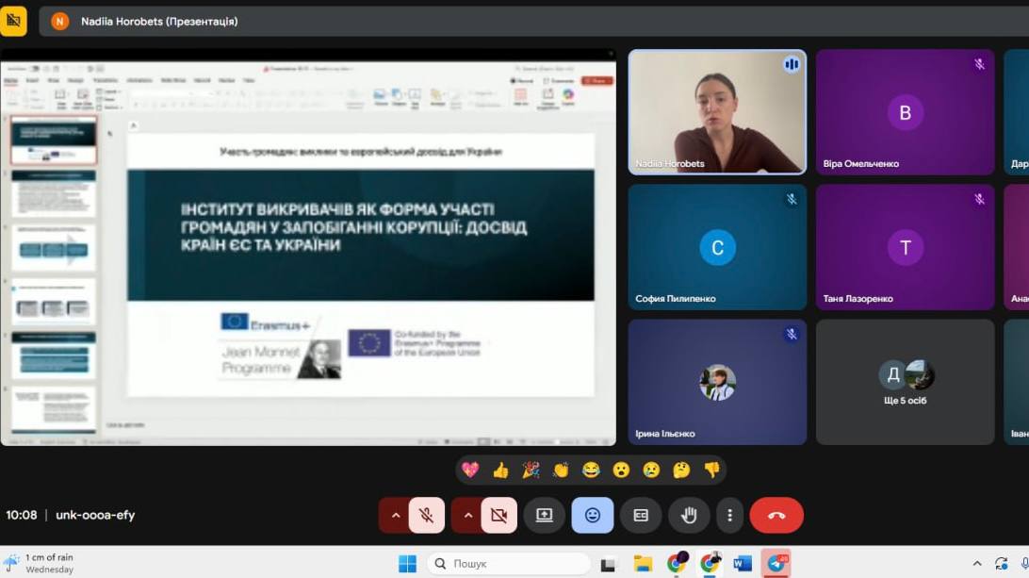The height and width of the screenshot is (578, 1029).
Task: Toggle the muted microphone button
Action: tap(427, 515)
